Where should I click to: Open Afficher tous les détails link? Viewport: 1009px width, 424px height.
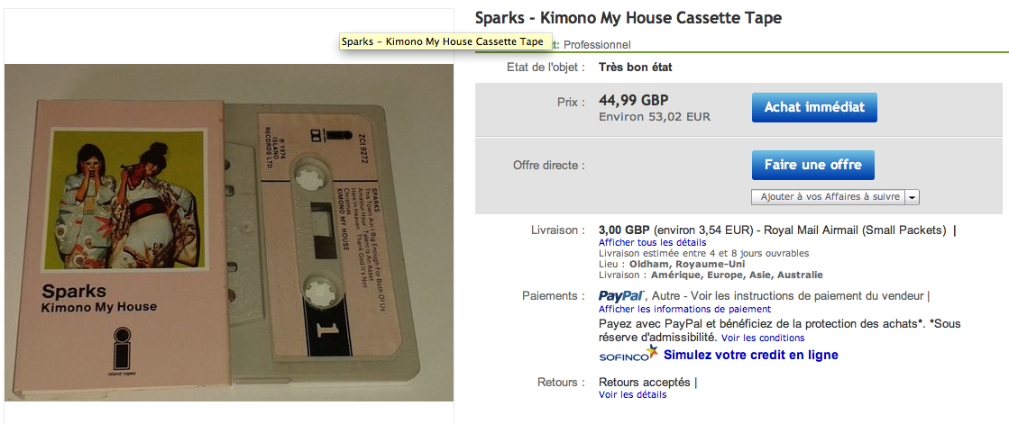pos(652,242)
